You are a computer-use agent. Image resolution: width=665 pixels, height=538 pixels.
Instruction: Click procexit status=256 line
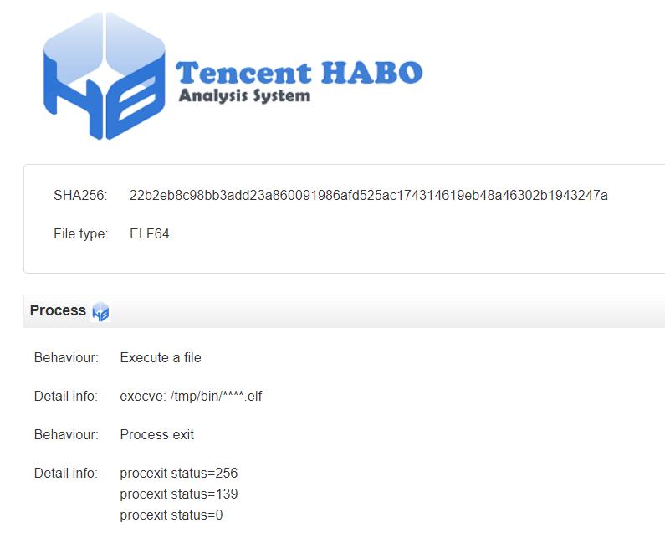coord(178,473)
